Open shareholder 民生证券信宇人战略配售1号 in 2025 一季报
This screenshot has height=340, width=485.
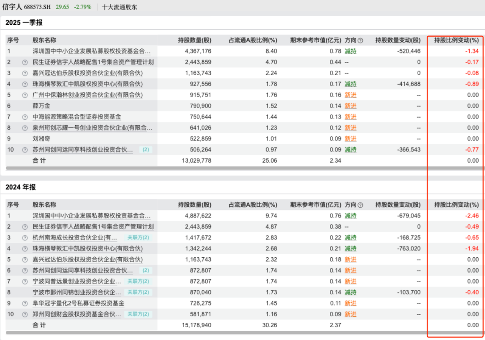[93, 62]
